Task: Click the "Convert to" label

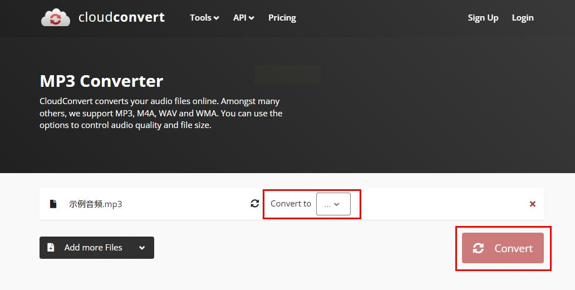Action: [x=291, y=204]
